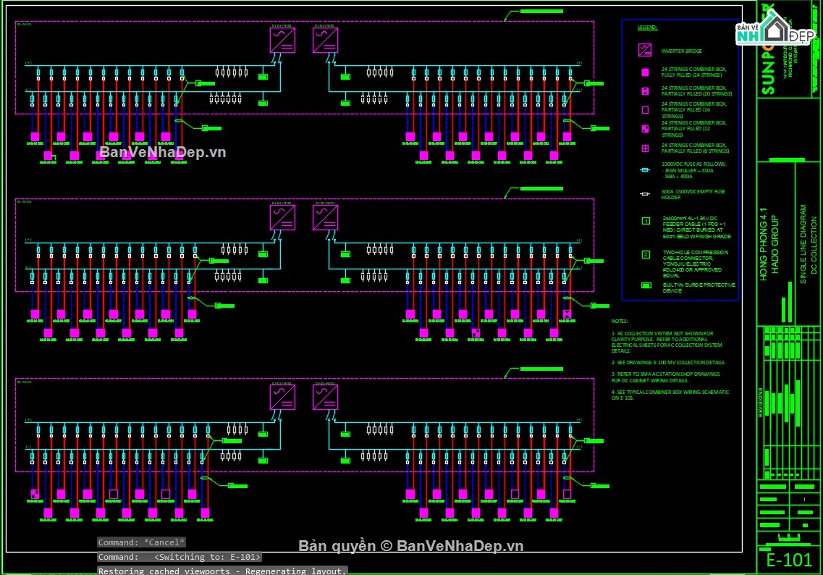Click the E-101 sheet number in title block
The image size is (823, 575).
click(788, 560)
